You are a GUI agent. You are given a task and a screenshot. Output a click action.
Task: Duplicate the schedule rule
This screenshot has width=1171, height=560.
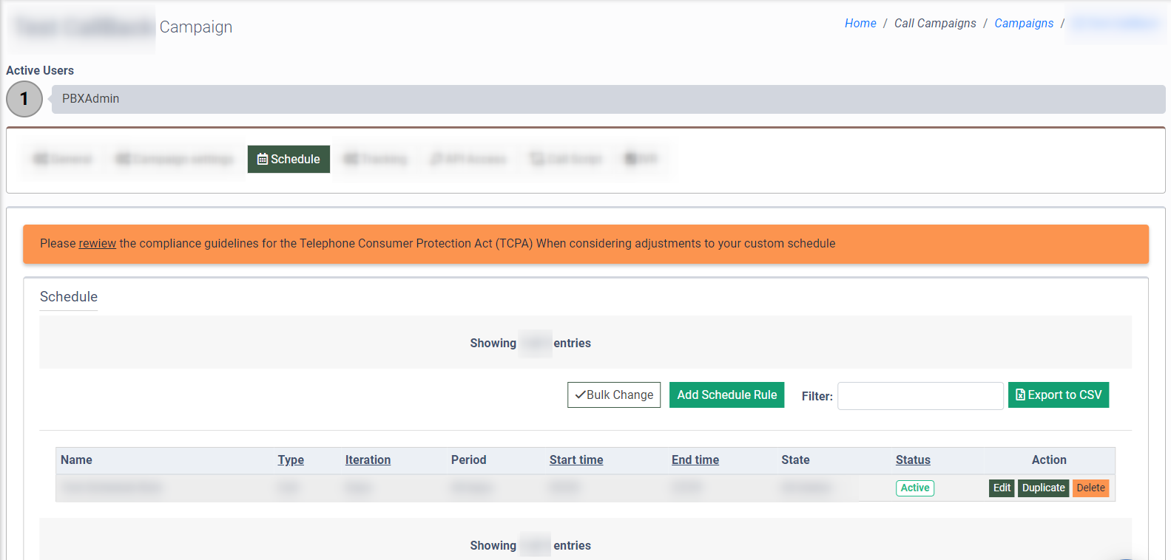1043,488
